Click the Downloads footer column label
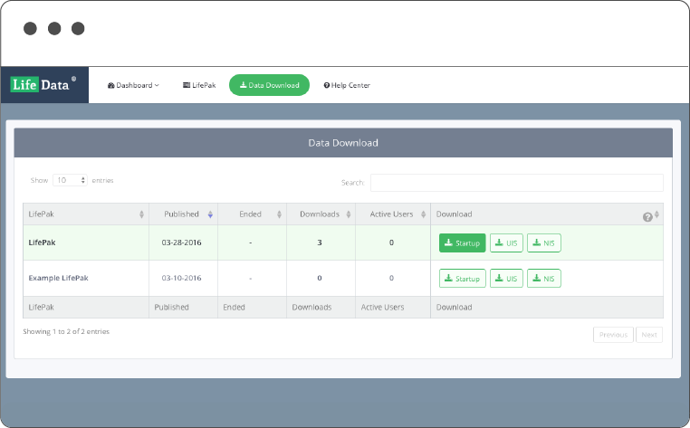The width and height of the screenshot is (690, 428). [311, 307]
